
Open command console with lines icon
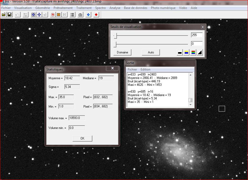click(x=72, y=15)
